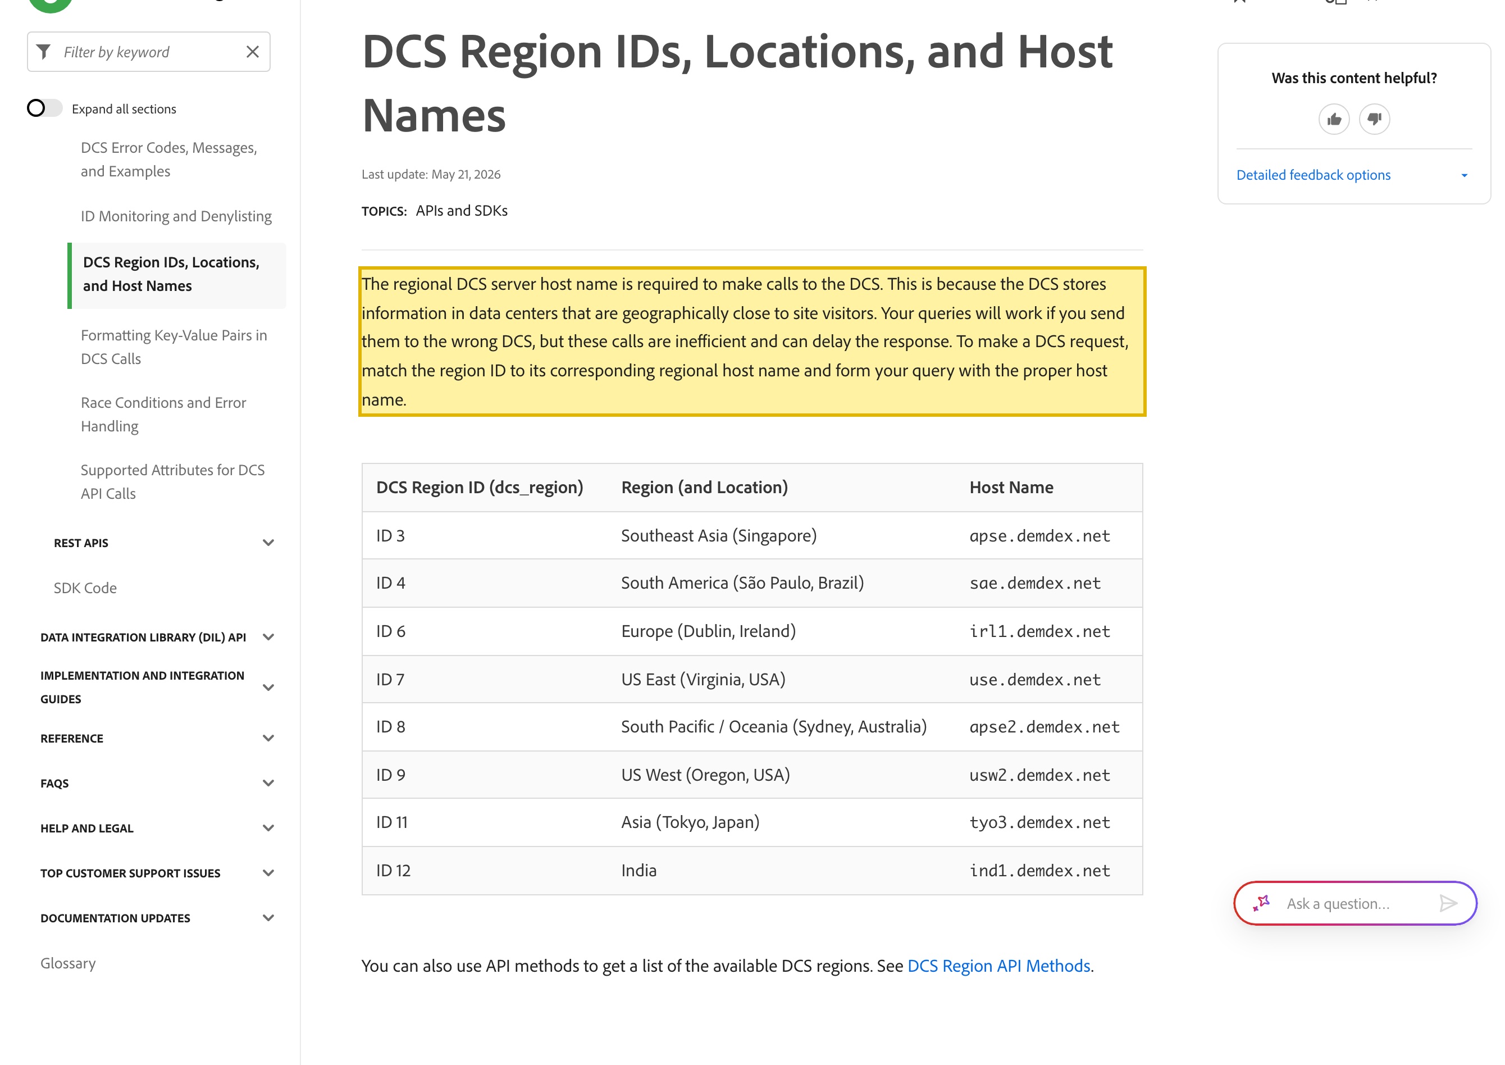Open Race Conditions and Error Handling
The width and height of the screenshot is (1505, 1065).
click(163, 415)
